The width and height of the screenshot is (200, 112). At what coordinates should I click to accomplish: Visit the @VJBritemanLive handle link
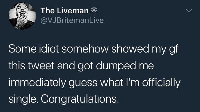point(72,20)
